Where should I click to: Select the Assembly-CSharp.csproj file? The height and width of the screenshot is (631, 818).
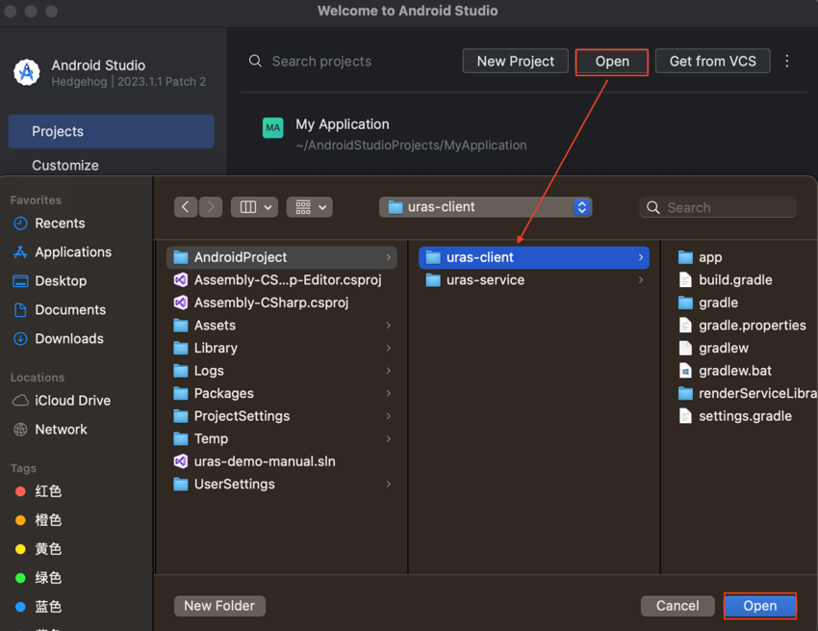click(270, 302)
